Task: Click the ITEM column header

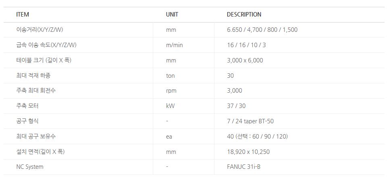Action: 23,15
